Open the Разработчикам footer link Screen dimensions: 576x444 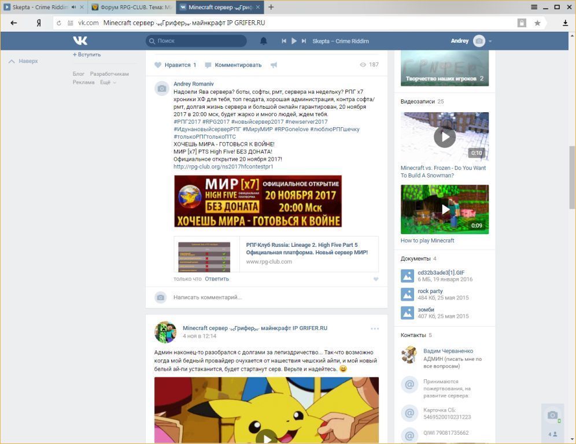pyautogui.click(x=109, y=74)
